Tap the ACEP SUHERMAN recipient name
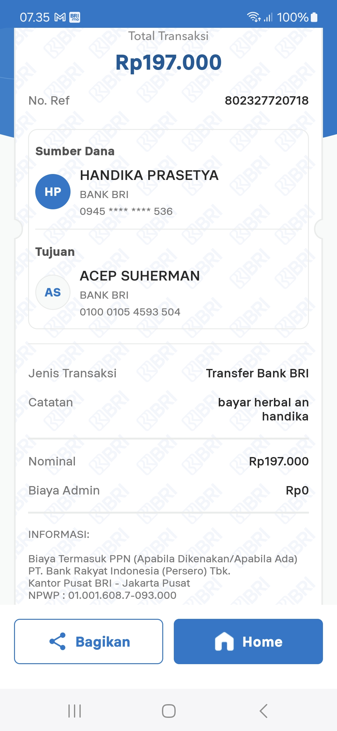Image resolution: width=337 pixels, height=731 pixels. click(x=140, y=276)
